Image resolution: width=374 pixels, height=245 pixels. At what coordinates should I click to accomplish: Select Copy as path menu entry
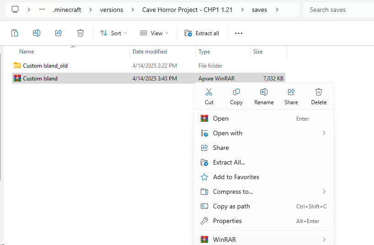231,206
